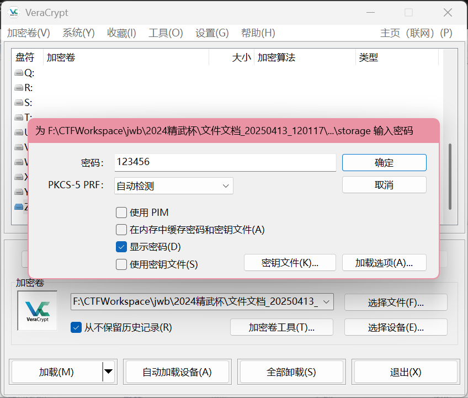Open the 收藏(I) menu
468x398 pixels.
pos(121,33)
